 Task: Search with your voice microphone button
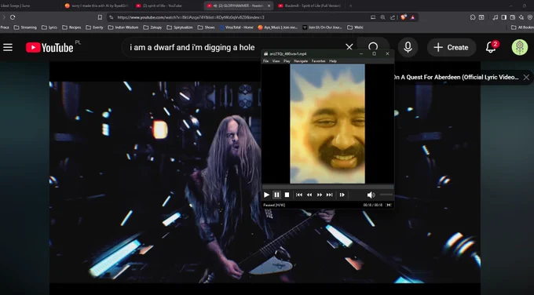click(408, 47)
